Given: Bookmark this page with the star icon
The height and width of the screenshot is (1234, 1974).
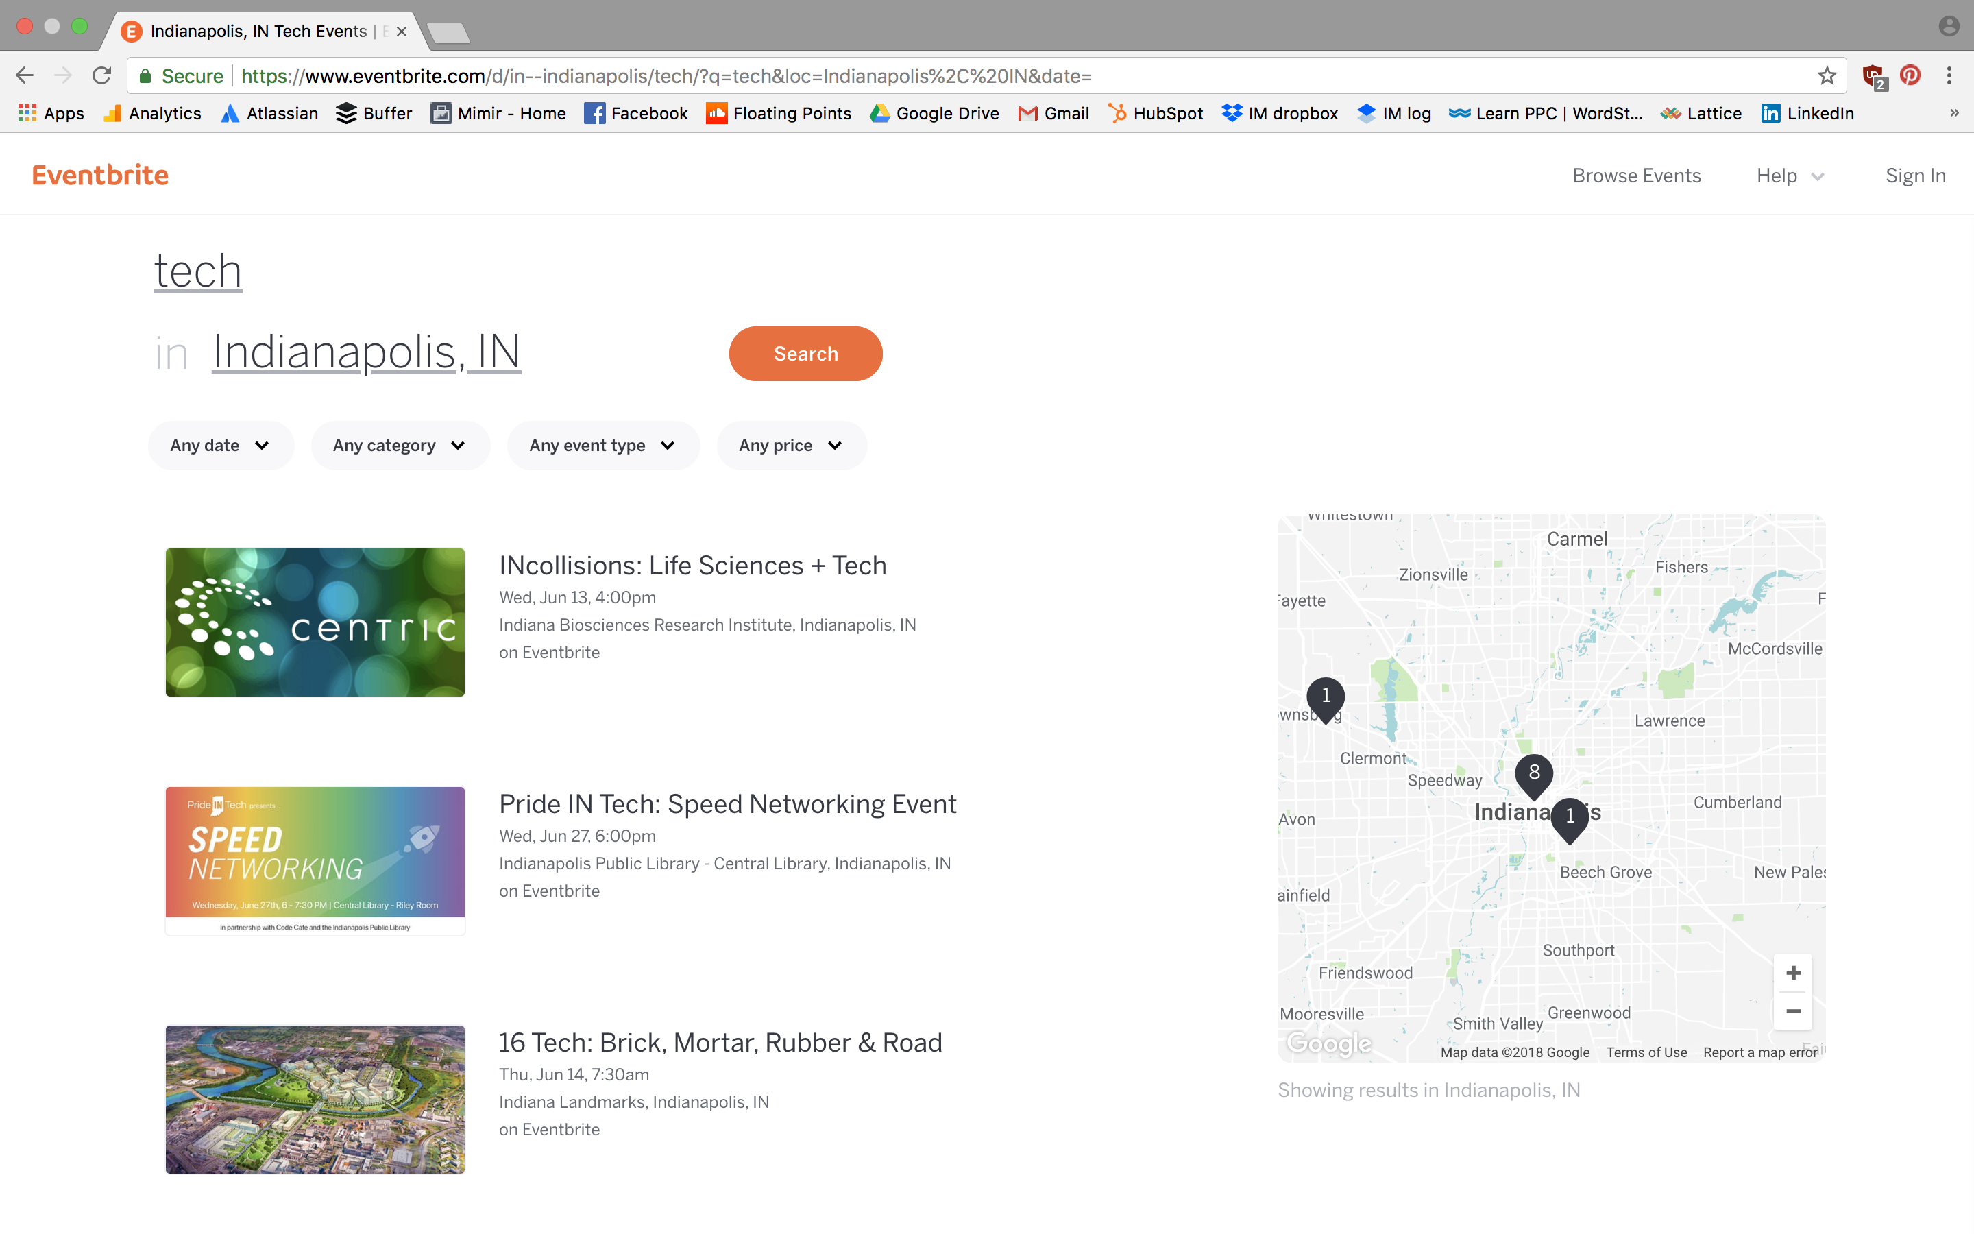Looking at the screenshot, I should [x=1827, y=76].
